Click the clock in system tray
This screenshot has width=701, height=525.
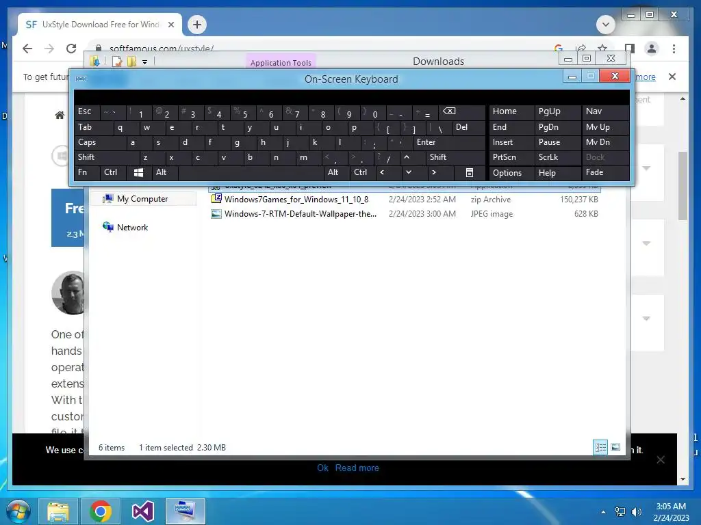coord(671,512)
